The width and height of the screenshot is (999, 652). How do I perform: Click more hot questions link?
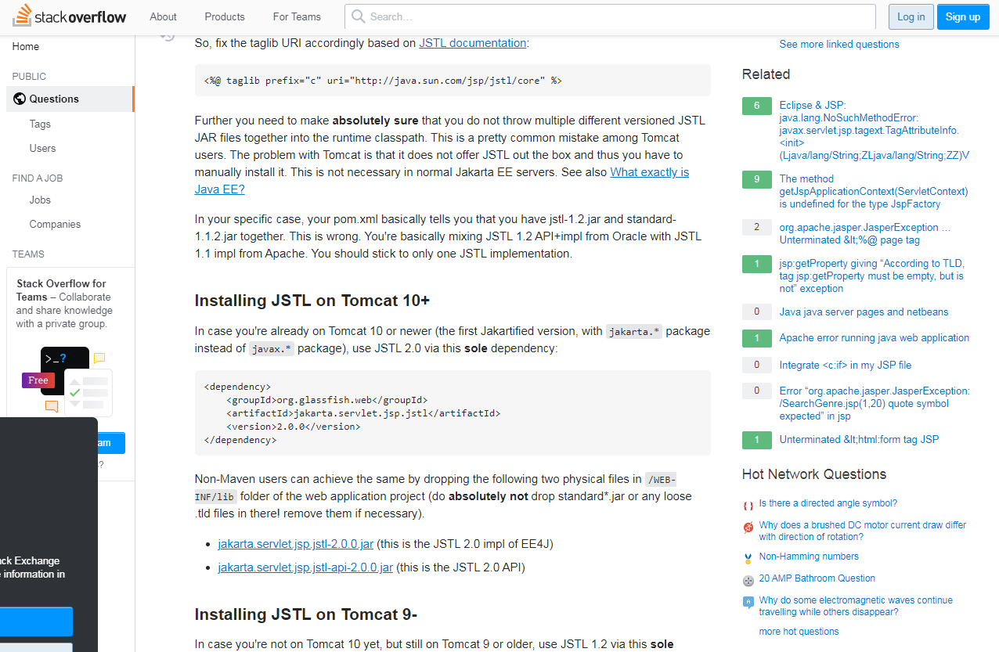pyautogui.click(x=799, y=632)
